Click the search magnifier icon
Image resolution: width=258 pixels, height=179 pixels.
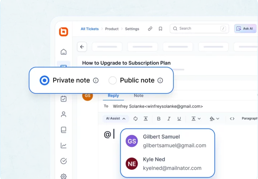pyautogui.click(x=175, y=29)
